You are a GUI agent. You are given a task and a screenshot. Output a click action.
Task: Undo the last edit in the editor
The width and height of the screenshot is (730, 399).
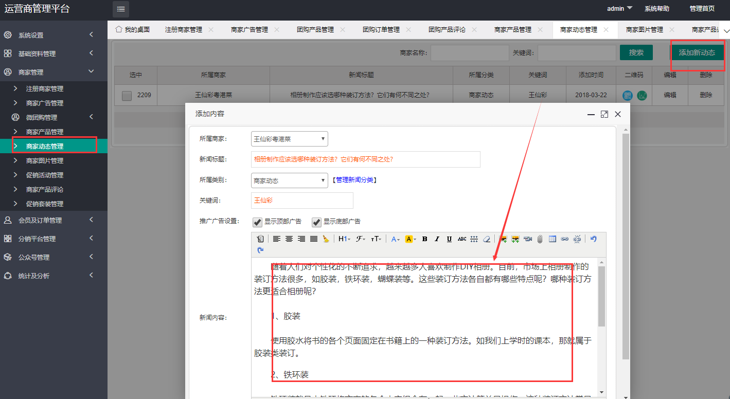tap(593, 239)
